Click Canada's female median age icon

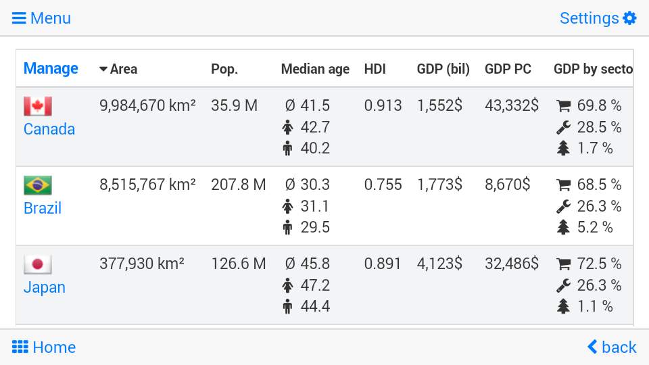[287, 128]
